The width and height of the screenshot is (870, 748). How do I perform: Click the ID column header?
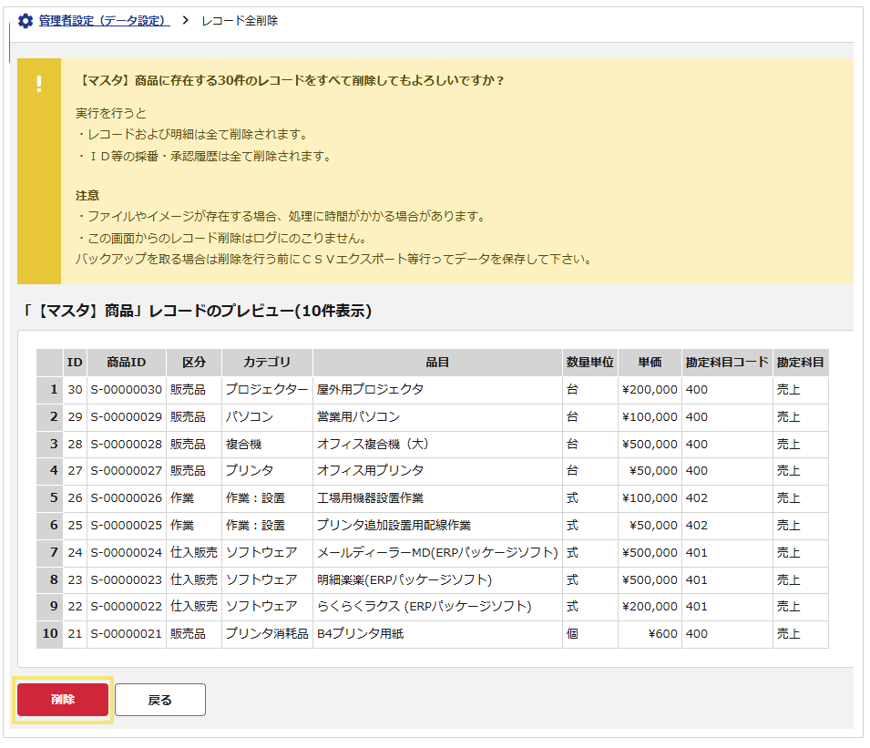75,363
